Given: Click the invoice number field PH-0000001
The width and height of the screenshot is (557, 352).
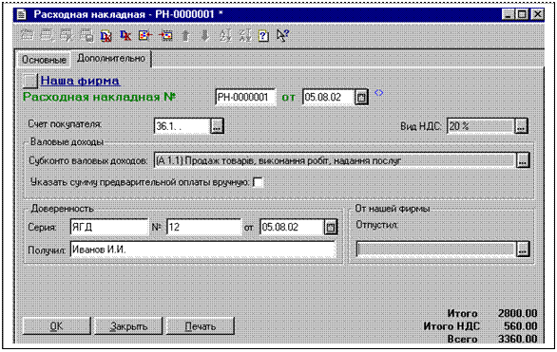Looking at the screenshot, I should click(x=245, y=97).
